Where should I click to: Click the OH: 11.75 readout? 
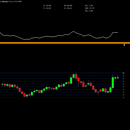tap(90, 8)
